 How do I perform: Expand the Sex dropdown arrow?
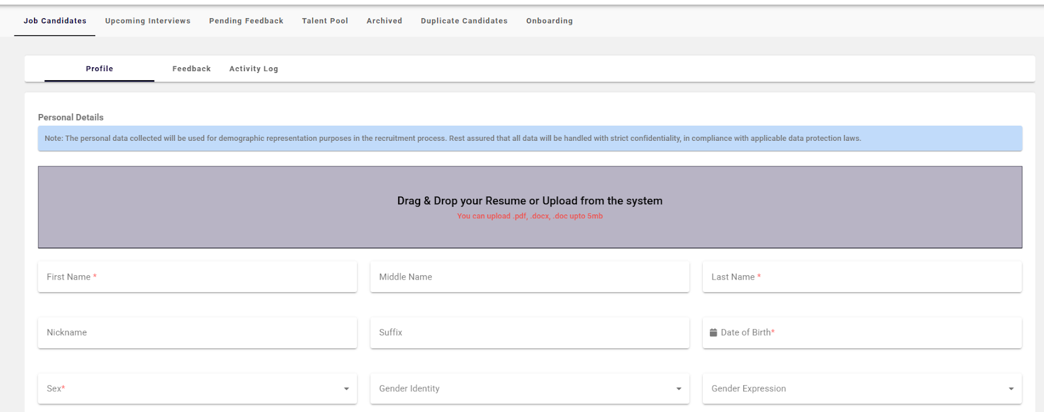pos(346,389)
